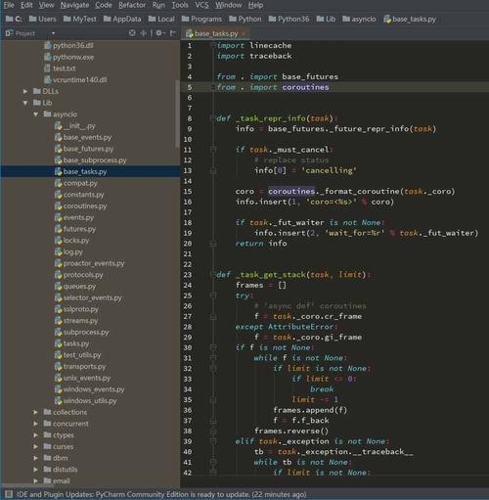Select coroutines.py in the project tree
The image size is (489, 500).
tap(85, 206)
